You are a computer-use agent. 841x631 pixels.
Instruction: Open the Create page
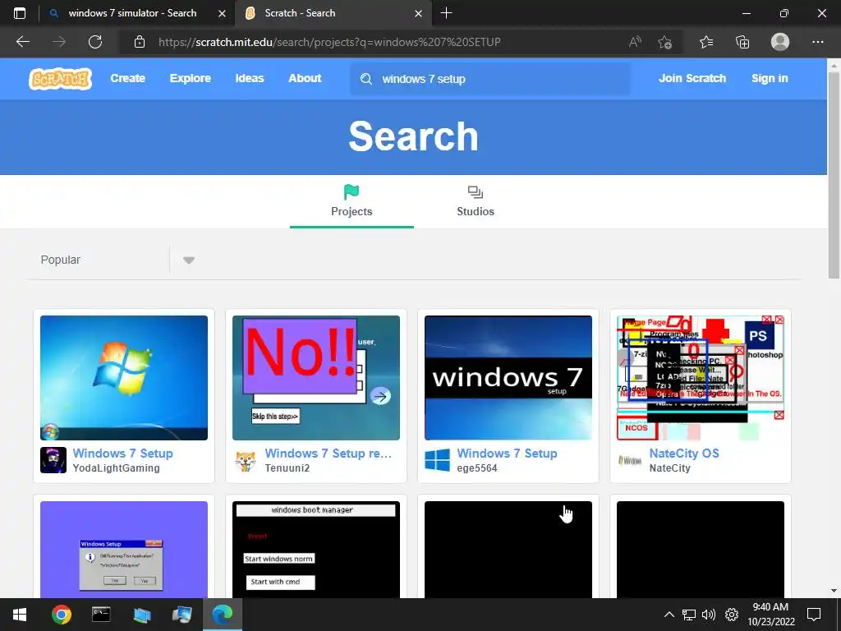(127, 78)
